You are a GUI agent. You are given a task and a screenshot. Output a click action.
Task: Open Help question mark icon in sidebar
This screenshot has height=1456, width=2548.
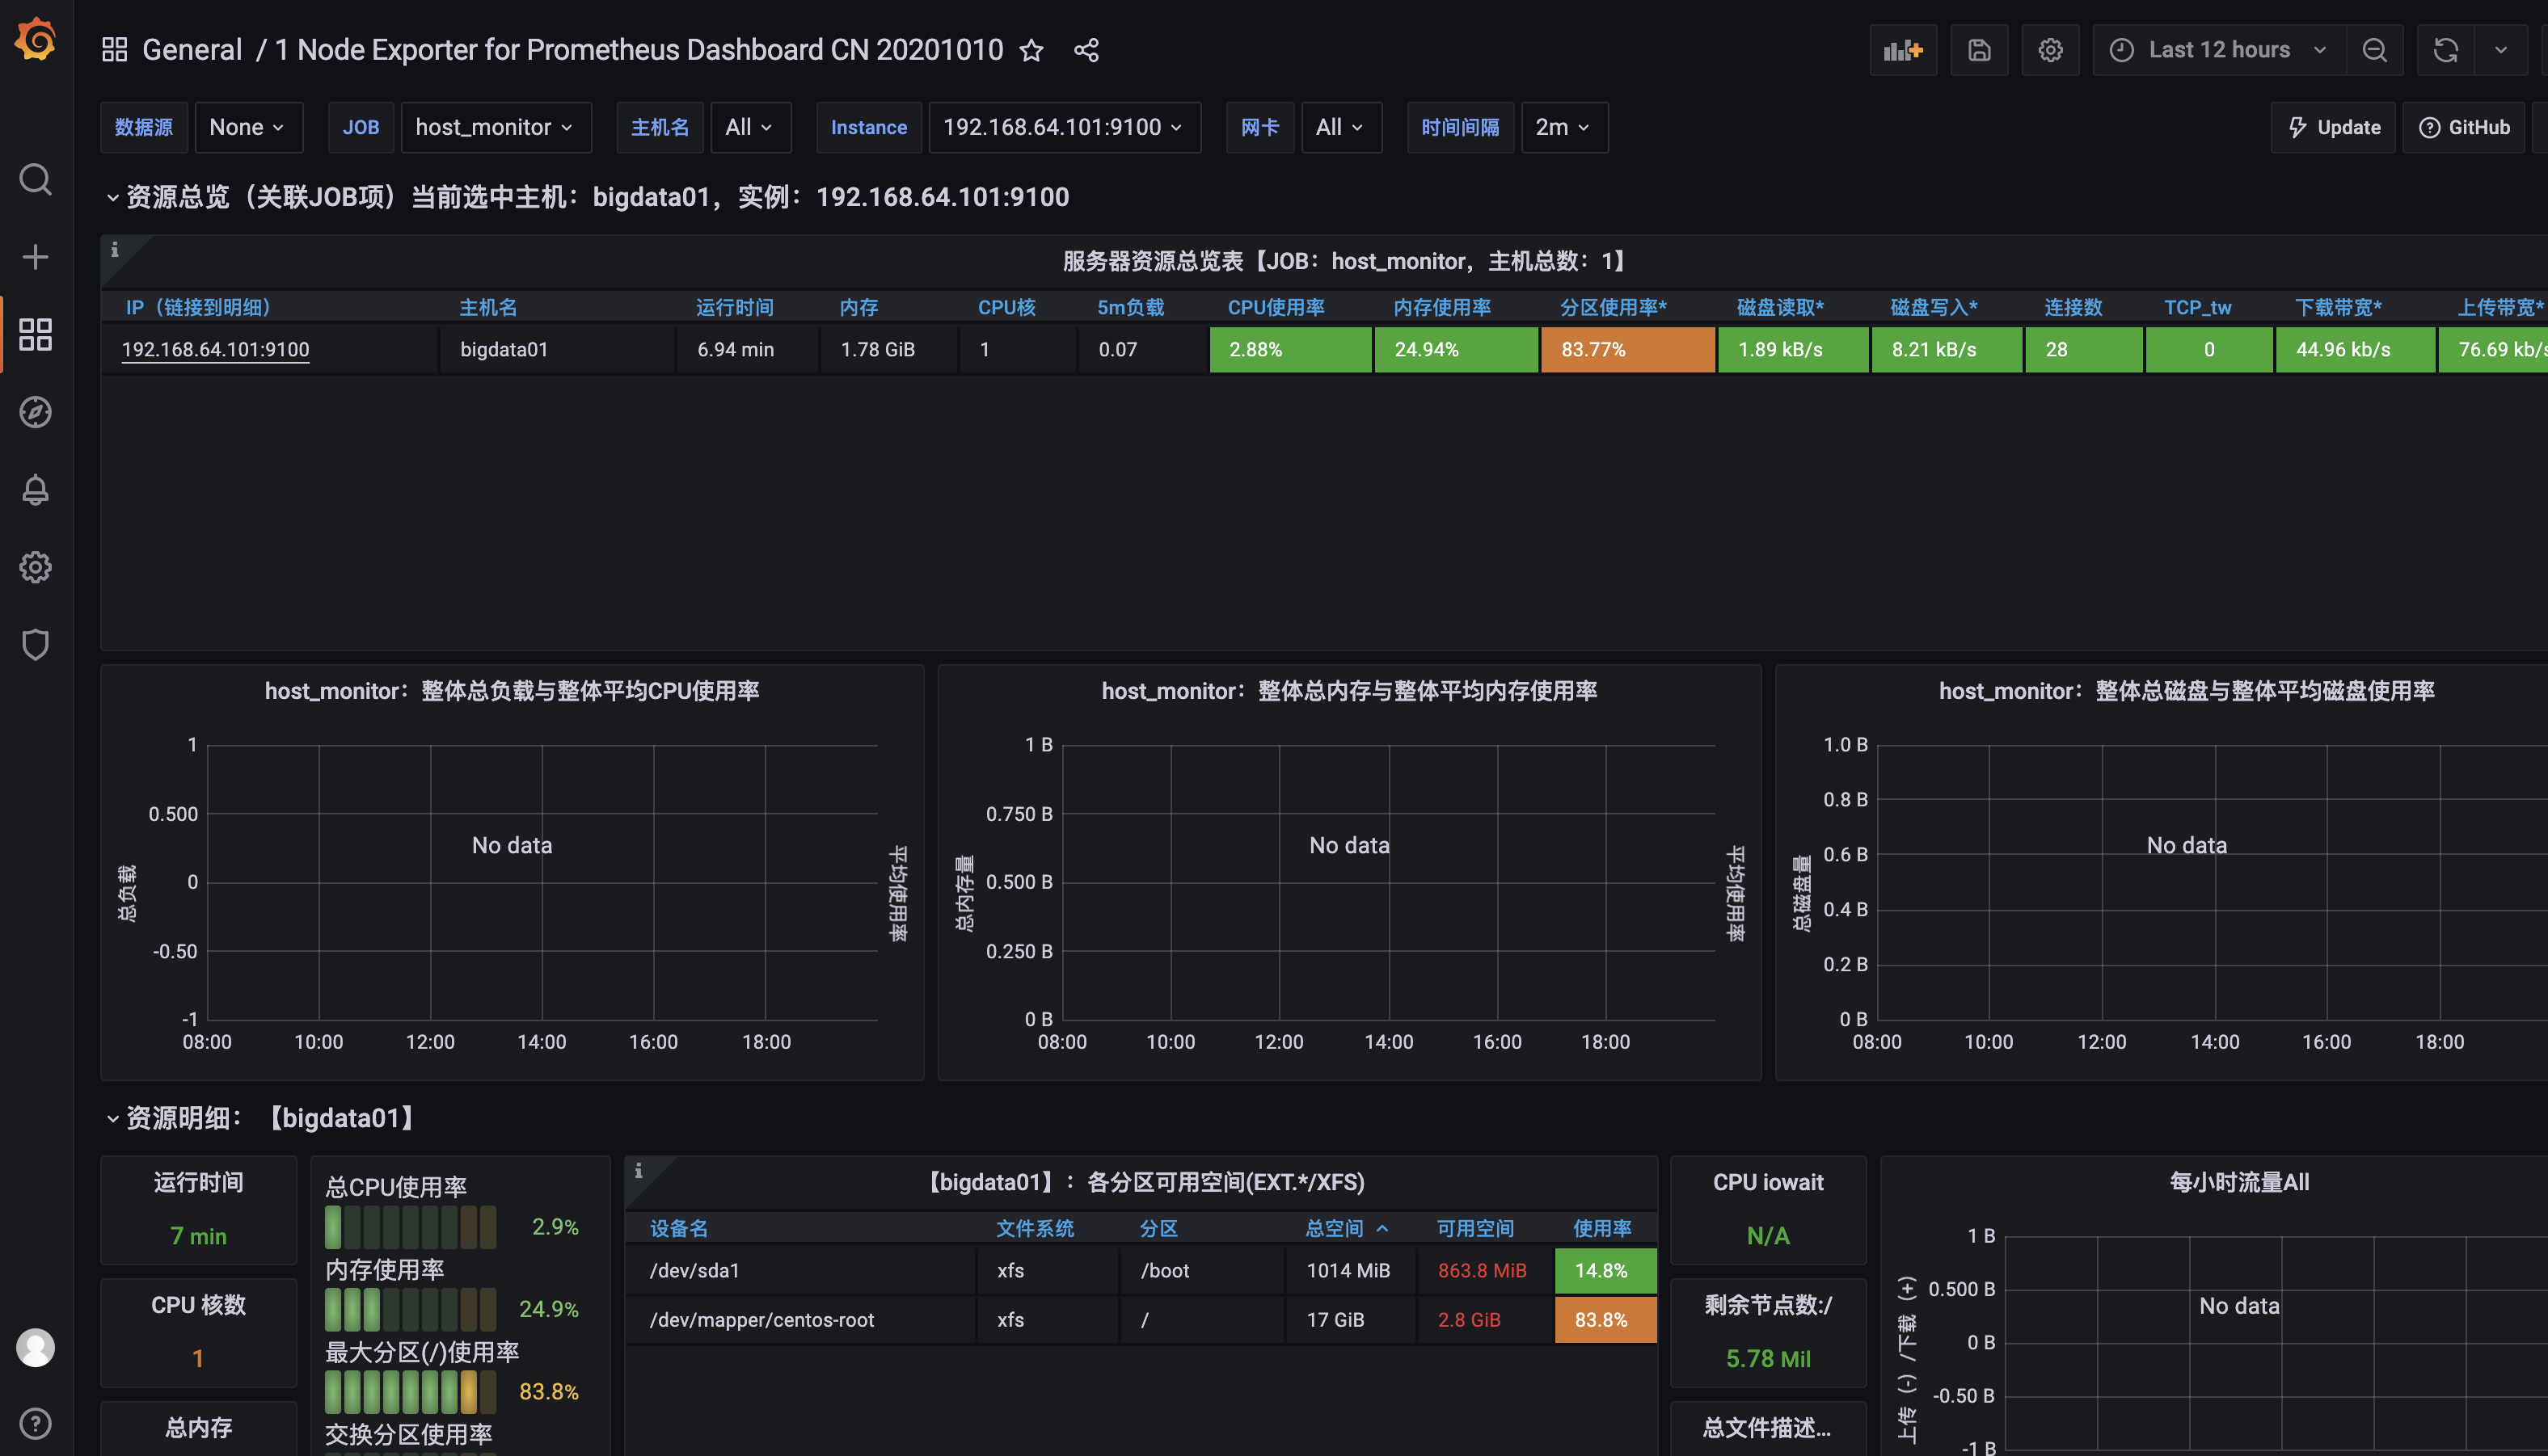(x=36, y=1423)
